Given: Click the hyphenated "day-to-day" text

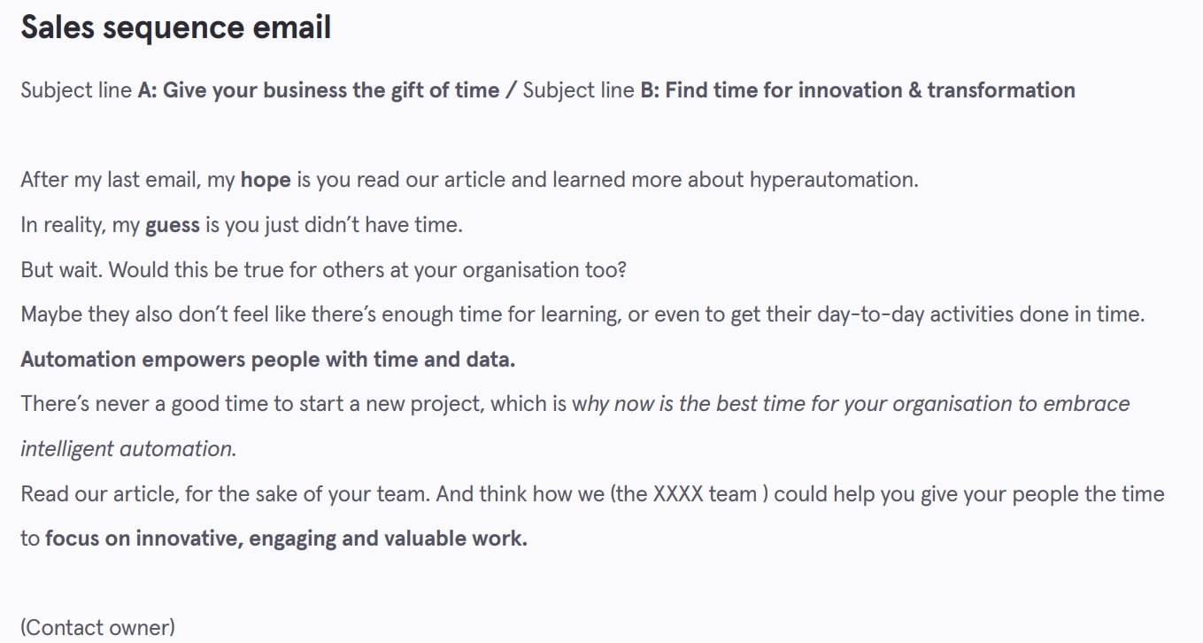Looking at the screenshot, I should click(x=901, y=314).
